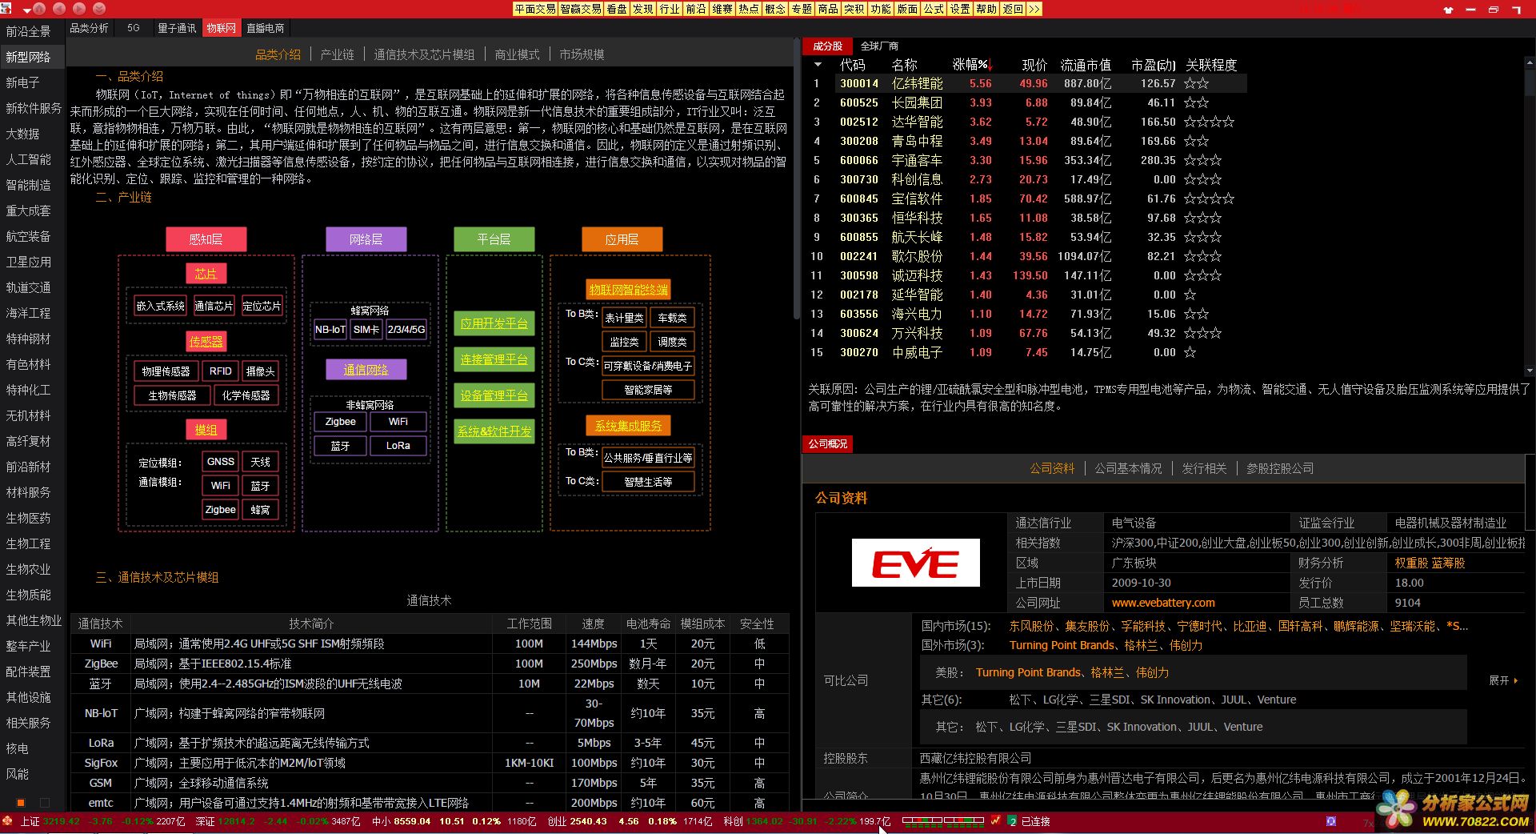Select the stock row 002241 歌尔股份
Image resolution: width=1536 pixels, height=834 pixels.
point(1026,256)
